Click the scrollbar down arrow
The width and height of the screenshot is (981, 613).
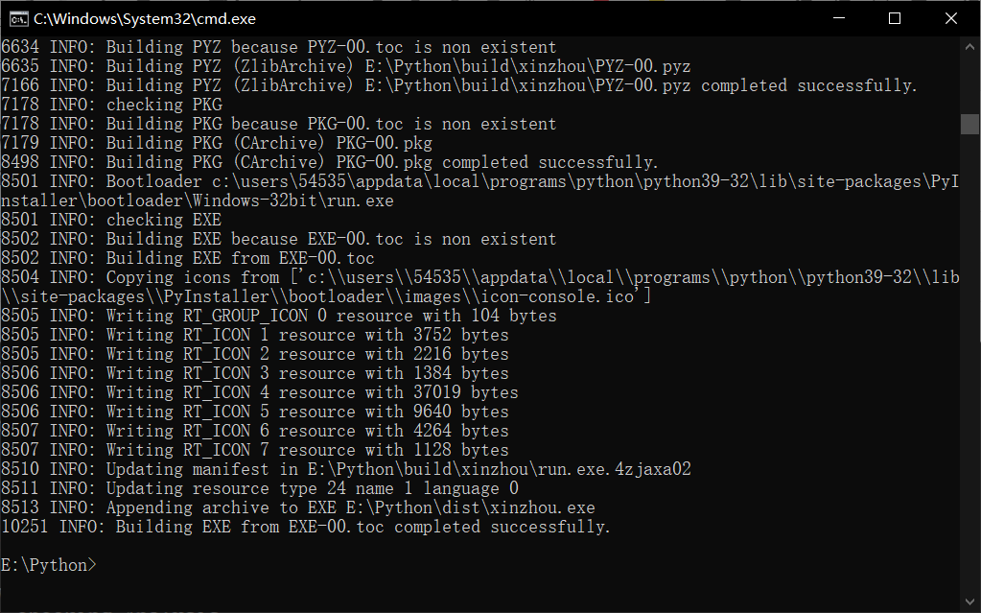pyautogui.click(x=970, y=602)
